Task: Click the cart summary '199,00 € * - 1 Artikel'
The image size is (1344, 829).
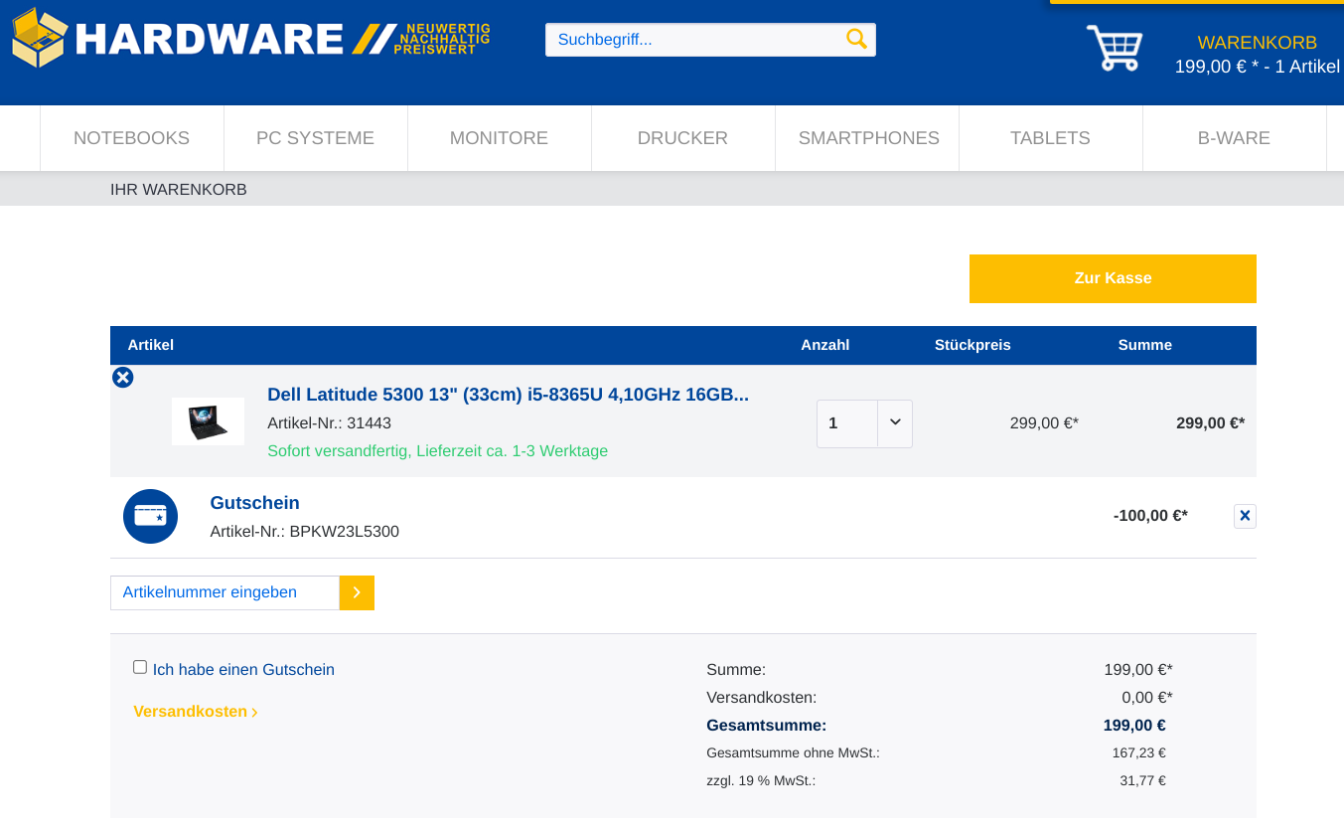Action: click(1258, 67)
